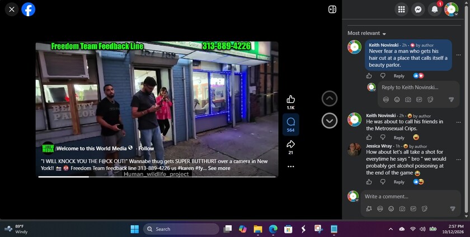Send the new comment
The width and height of the screenshot is (470, 237).
point(453,209)
